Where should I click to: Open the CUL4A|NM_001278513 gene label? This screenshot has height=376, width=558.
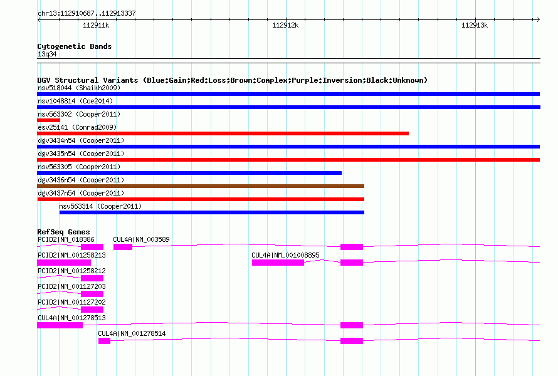(x=71, y=318)
